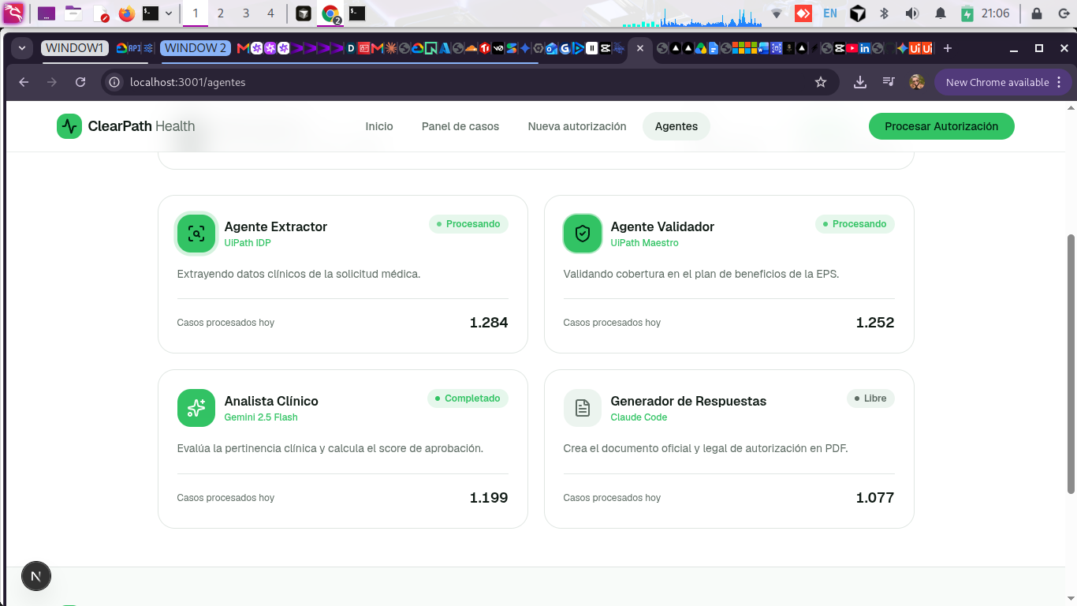Click the Completado badge on Analista Clínico

point(468,398)
